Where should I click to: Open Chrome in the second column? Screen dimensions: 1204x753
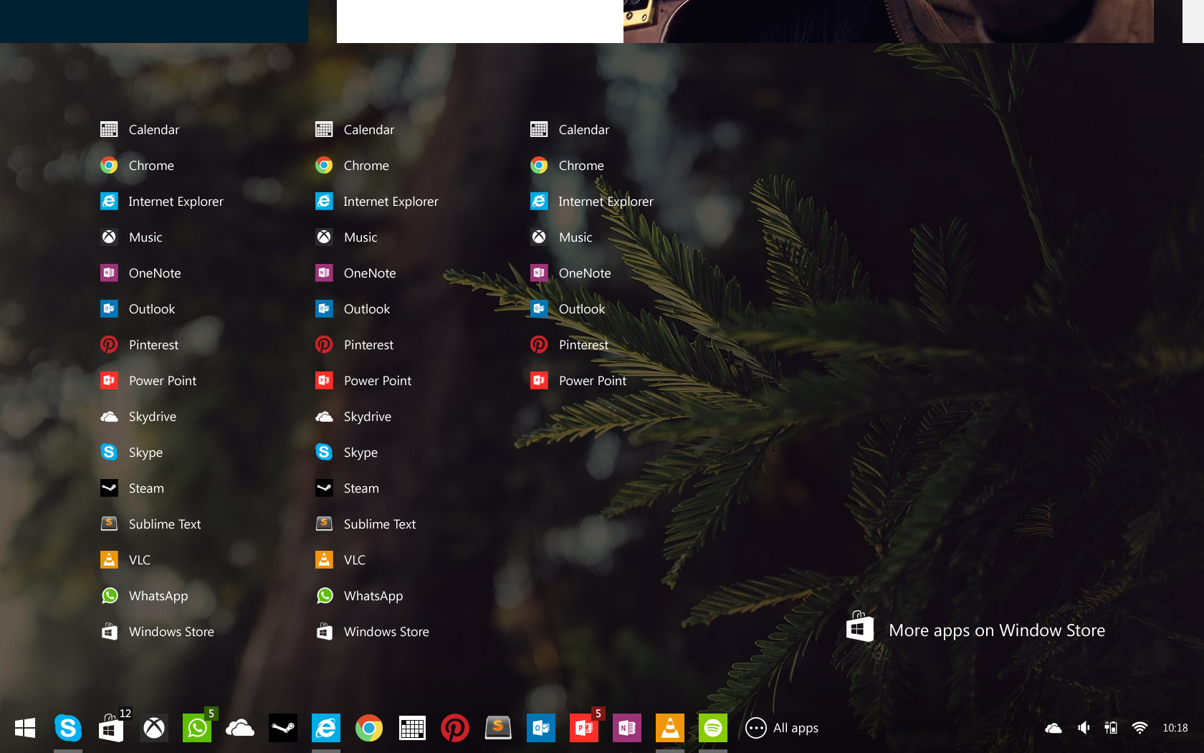point(352,165)
